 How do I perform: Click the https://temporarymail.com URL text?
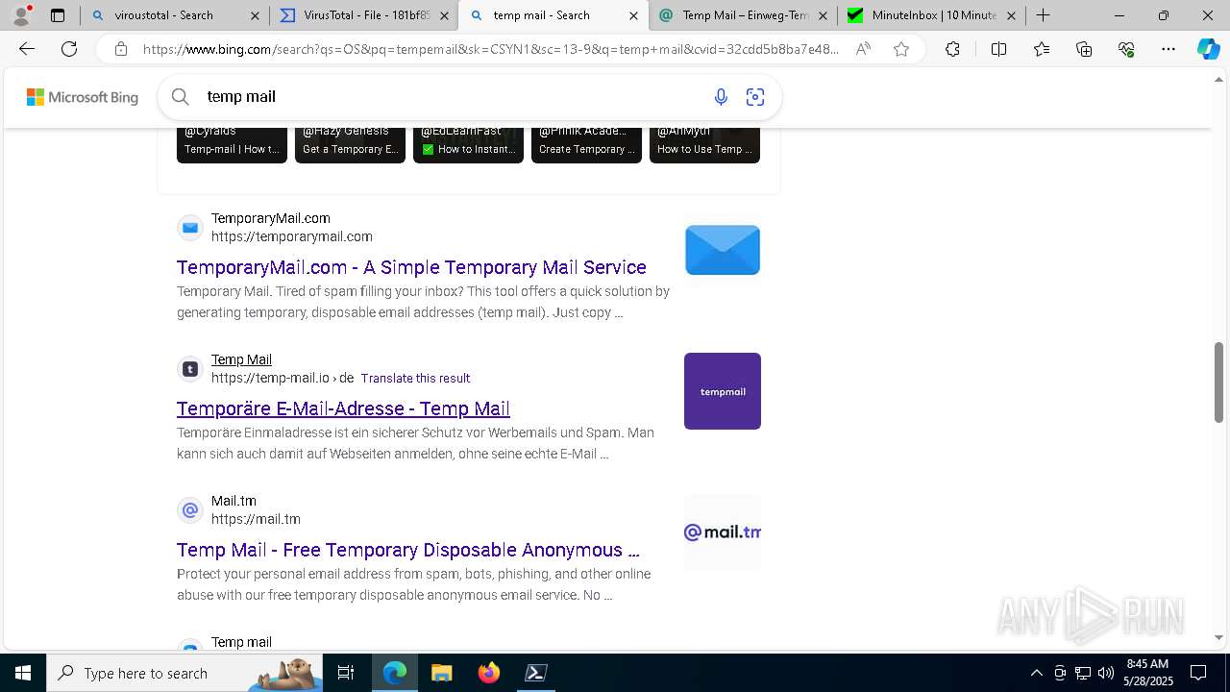point(292,236)
